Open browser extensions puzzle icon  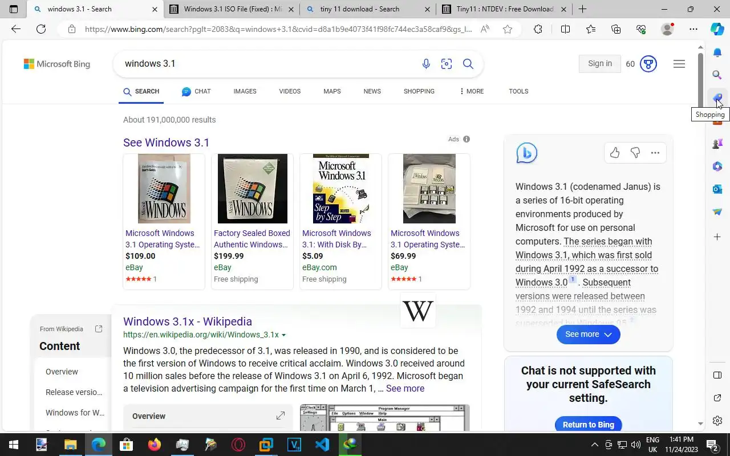click(x=538, y=29)
